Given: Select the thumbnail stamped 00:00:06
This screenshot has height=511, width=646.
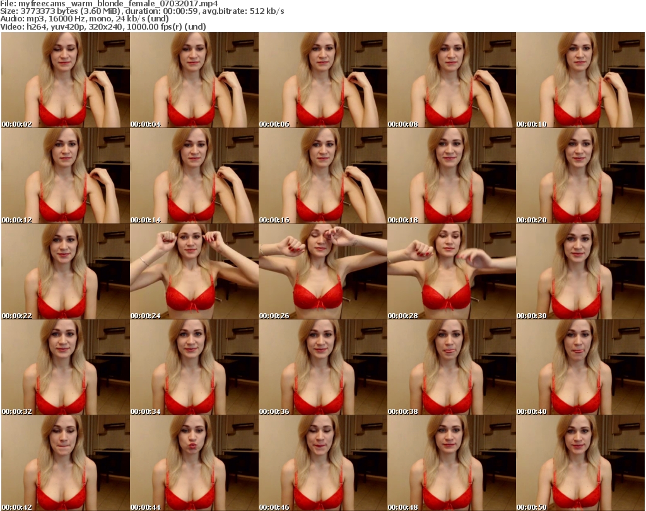Looking at the screenshot, I should 322,80.
